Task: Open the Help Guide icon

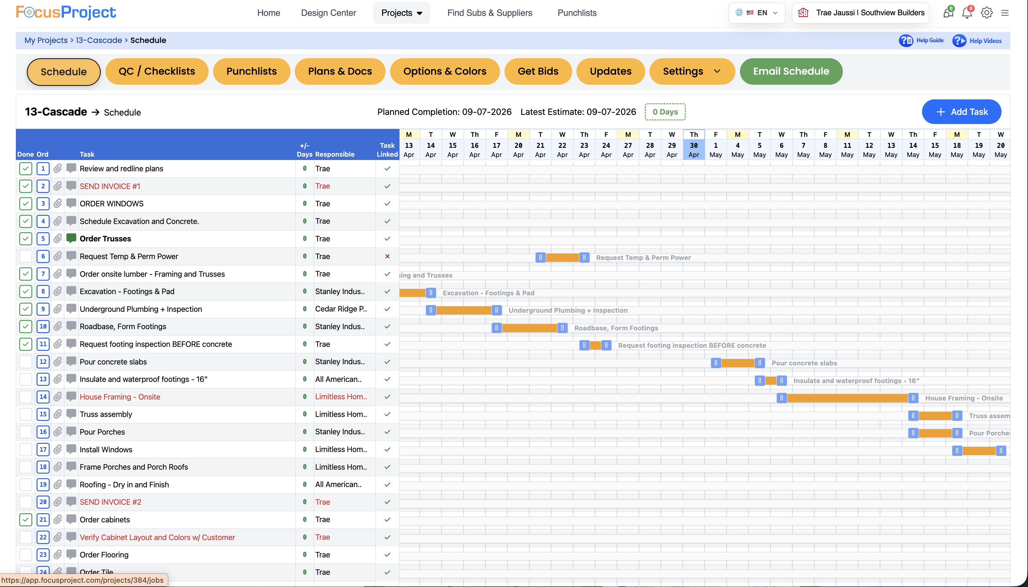Action: pos(906,40)
